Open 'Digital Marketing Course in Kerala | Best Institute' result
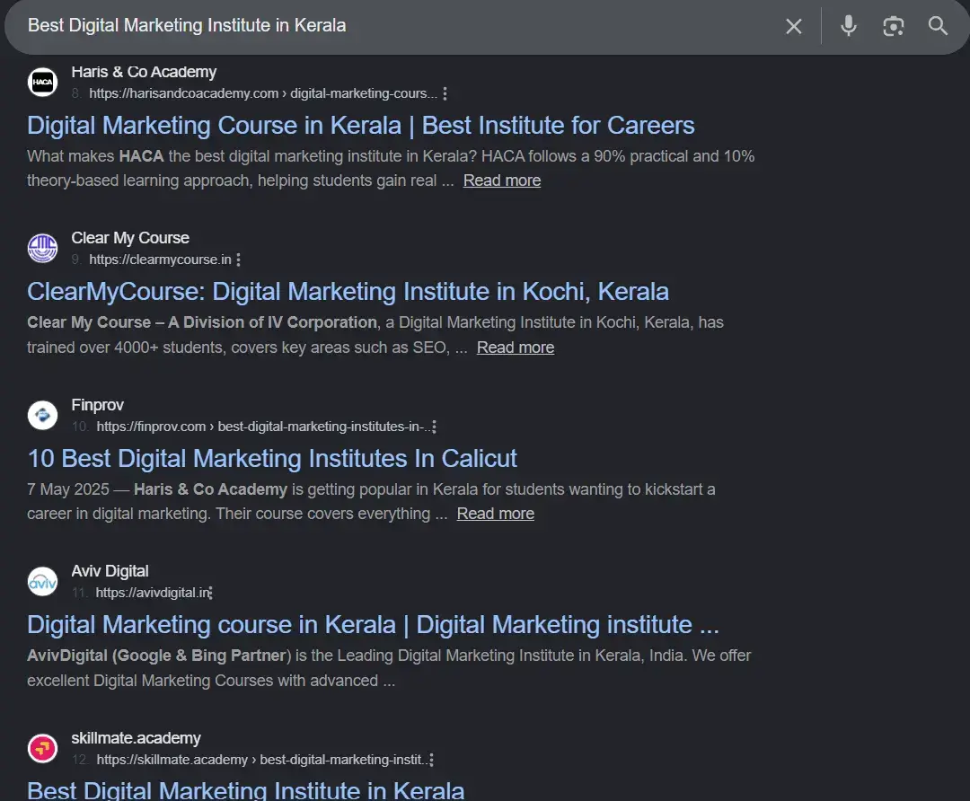The width and height of the screenshot is (970, 801). tap(361, 126)
